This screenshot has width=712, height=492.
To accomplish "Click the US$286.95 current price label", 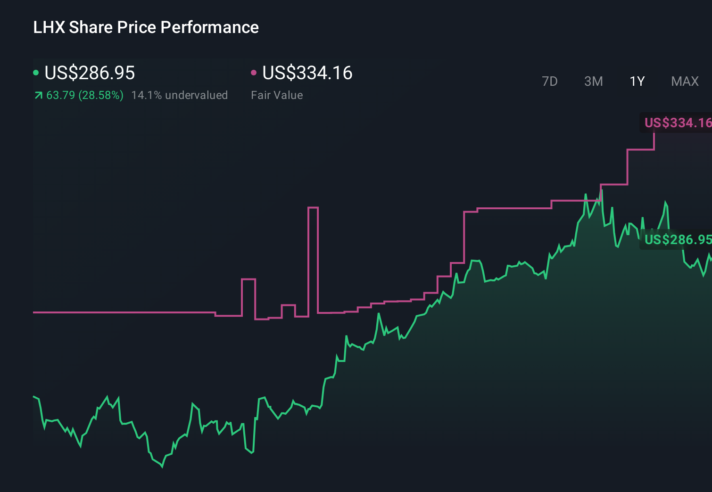I will 90,73.
